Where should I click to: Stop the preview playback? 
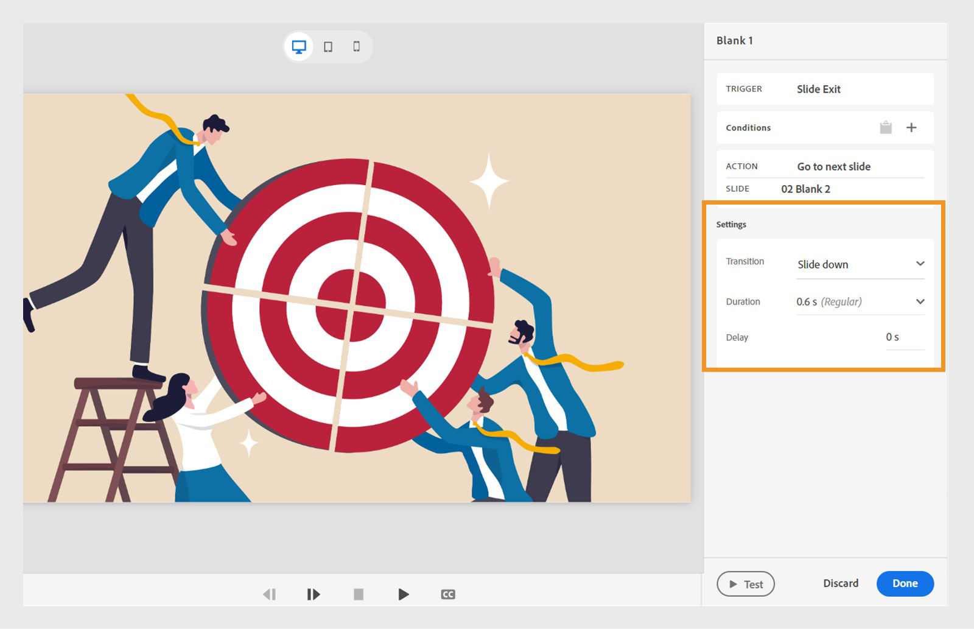click(x=359, y=594)
